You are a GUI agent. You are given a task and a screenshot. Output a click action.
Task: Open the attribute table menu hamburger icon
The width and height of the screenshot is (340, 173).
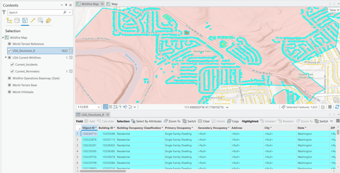click(x=338, y=121)
